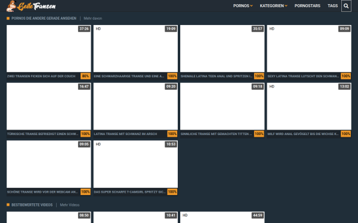Follow the 'Mehr Videos' link

[x=70, y=205]
